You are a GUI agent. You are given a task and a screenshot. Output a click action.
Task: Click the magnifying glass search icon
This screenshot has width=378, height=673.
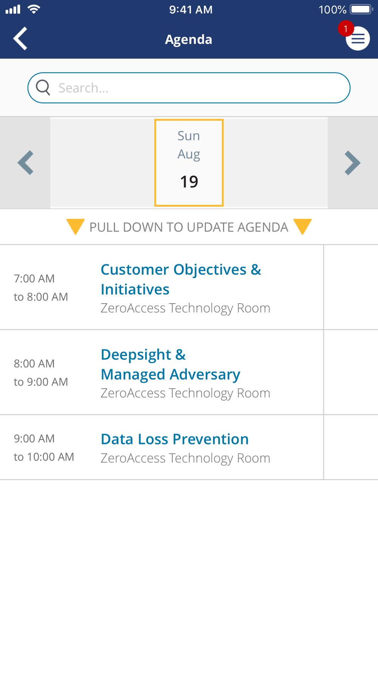coord(43,88)
